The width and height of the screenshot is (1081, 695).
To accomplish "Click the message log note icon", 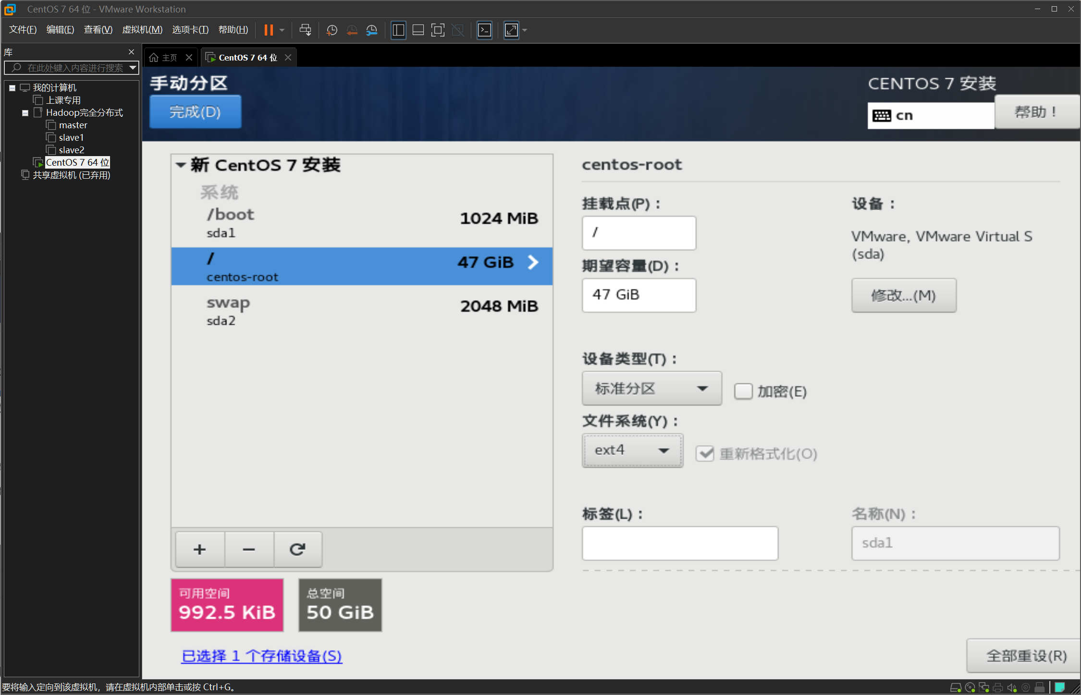I will (1059, 687).
